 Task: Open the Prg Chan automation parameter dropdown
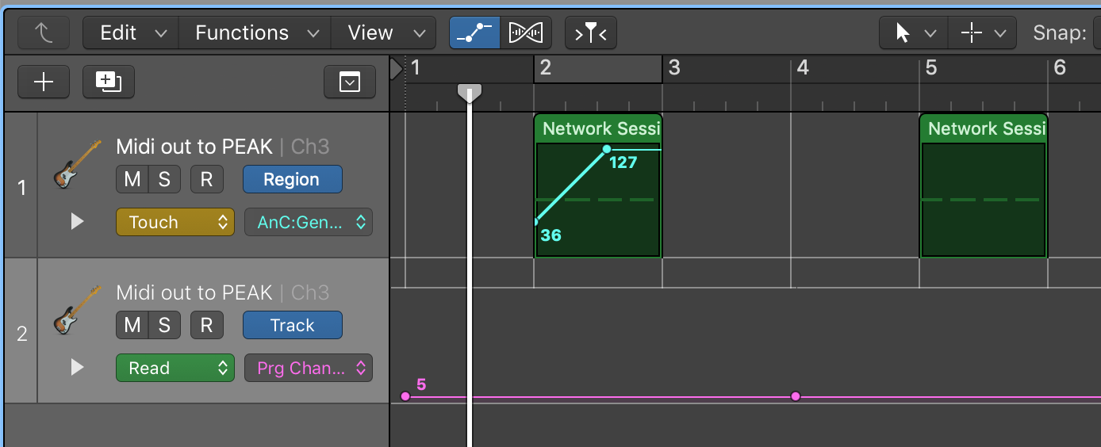(308, 369)
